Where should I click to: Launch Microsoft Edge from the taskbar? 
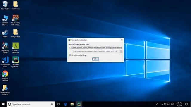[65, 104]
